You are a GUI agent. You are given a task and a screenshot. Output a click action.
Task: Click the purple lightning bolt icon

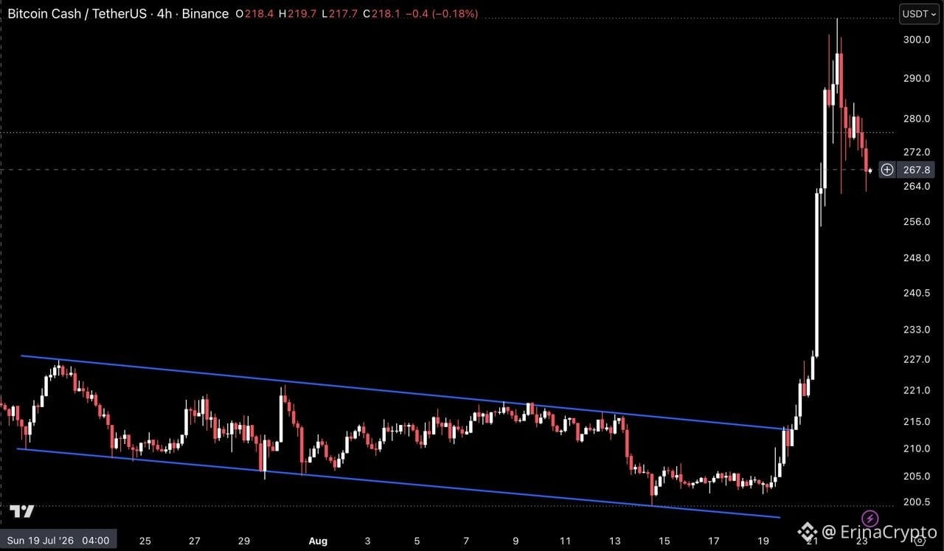point(870,518)
